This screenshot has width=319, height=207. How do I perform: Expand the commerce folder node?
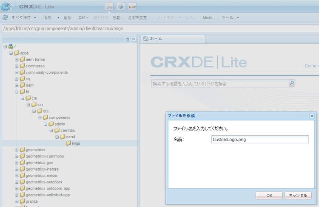coord(17,66)
